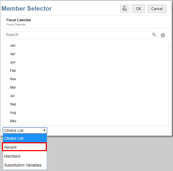The image size is (173, 171).
Task: Click into the Search input field
Action: [x=78, y=35]
